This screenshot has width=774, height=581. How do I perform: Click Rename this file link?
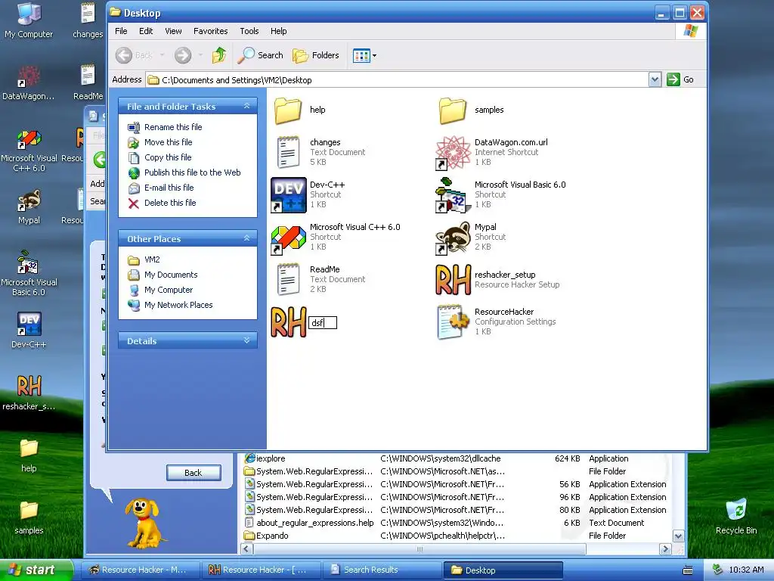(x=173, y=127)
